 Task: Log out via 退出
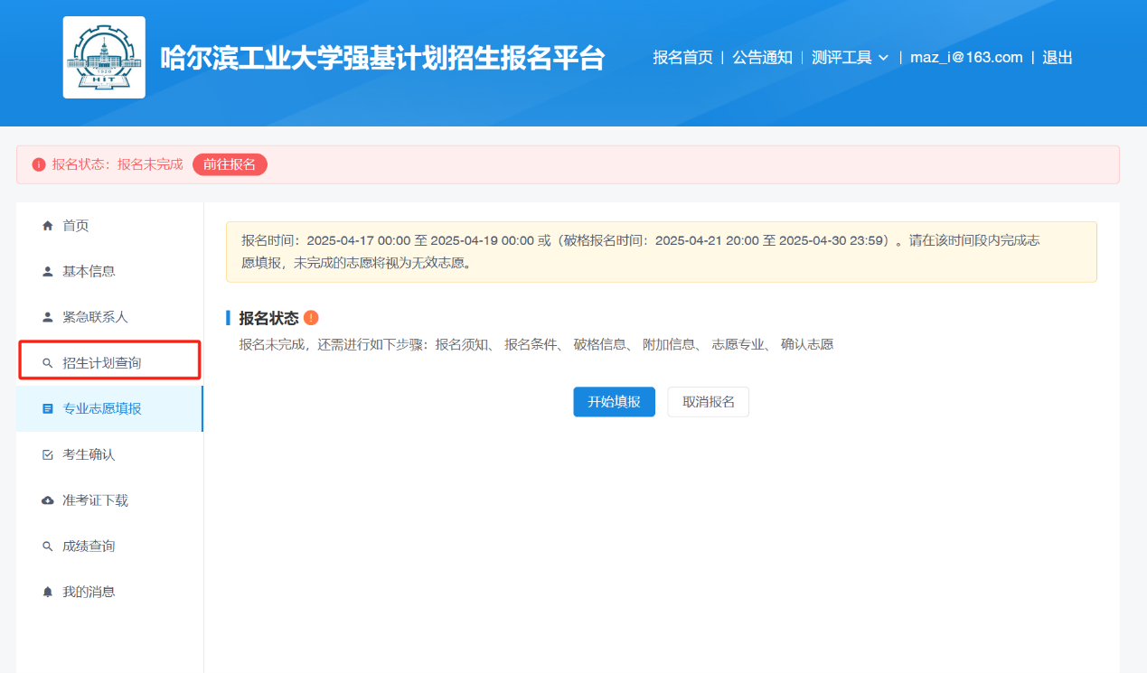[x=1058, y=57]
